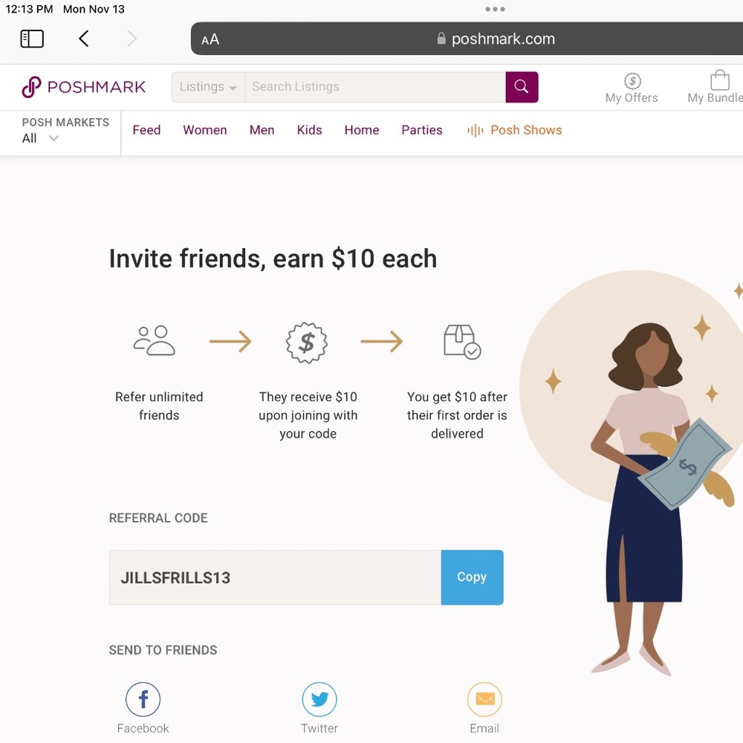The width and height of the screenshot is (743, 743).
Task: Expand the Posh Markets All dropdown
Action: (x=41, y=138)
